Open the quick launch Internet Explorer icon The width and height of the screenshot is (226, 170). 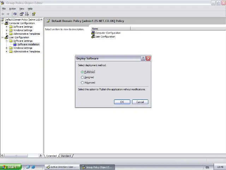click(33, 167)
